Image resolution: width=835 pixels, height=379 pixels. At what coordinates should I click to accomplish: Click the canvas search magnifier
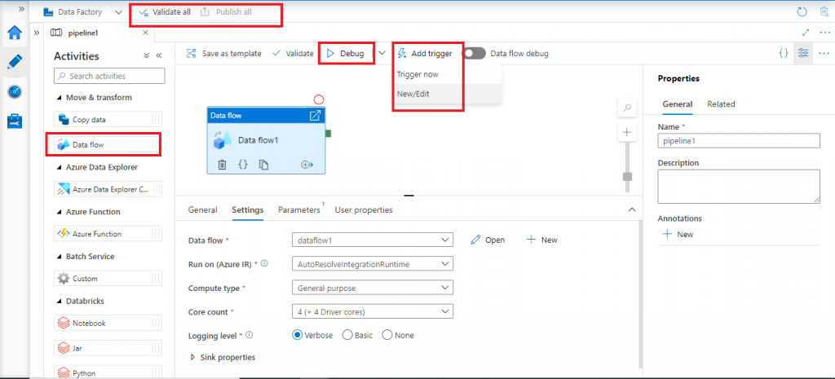coord(627,108)
